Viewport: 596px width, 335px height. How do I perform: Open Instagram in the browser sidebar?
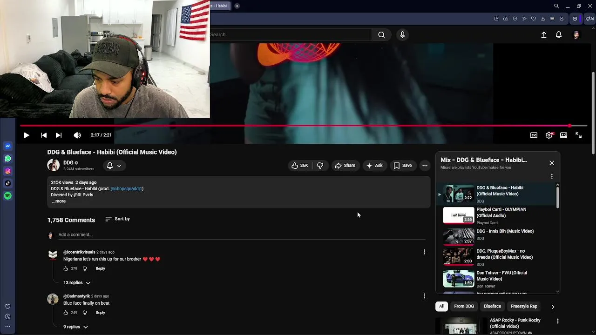(7, 171)
